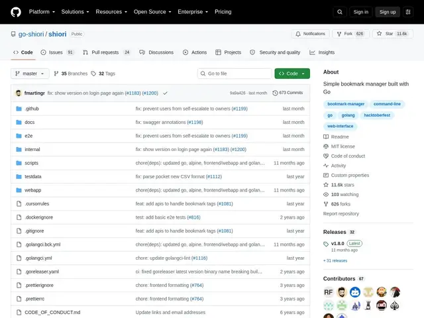The height and width of the screenshot is (318, 424).
Task: Expand the Solutions menu
Action: 75,12
